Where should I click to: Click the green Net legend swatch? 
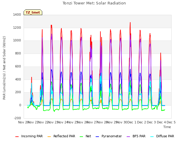[82, 137]
